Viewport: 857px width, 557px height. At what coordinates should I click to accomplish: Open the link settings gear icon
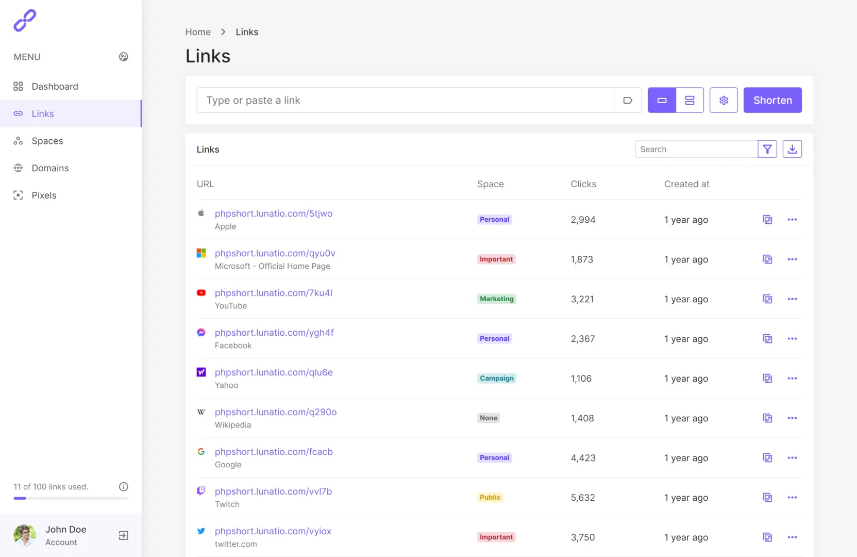click(724, 100)
